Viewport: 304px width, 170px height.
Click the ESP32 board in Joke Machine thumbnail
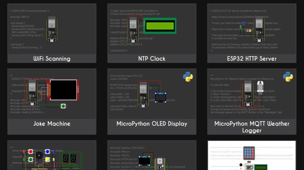(32, 92)
